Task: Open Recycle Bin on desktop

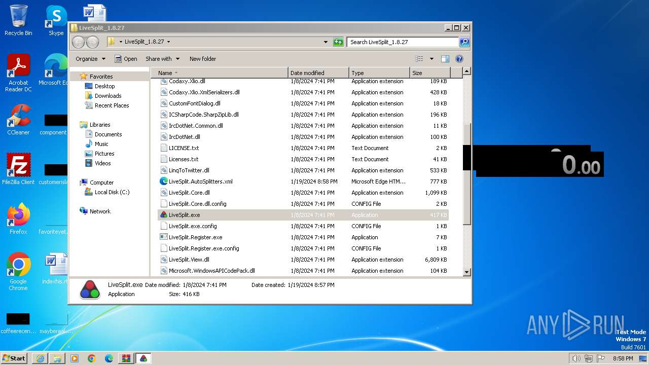Action: point(18,20)
